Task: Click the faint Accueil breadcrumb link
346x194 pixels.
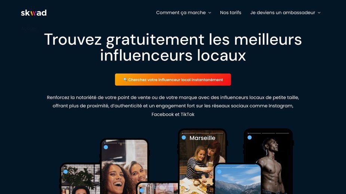Action: coord(30,28)
